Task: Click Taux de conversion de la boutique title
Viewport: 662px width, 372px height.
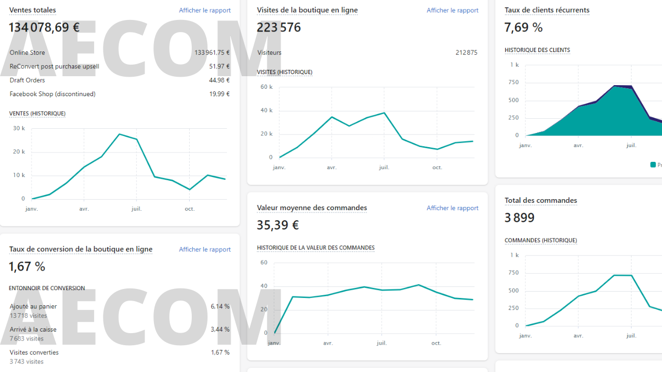Action: pyautogui.click(x=81, y=249)
